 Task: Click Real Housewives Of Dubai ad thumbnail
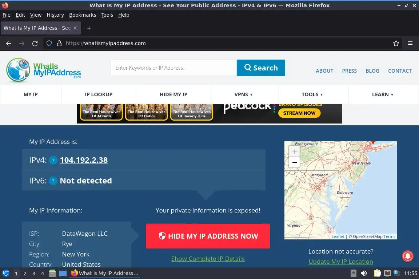(x=147, y=113)
